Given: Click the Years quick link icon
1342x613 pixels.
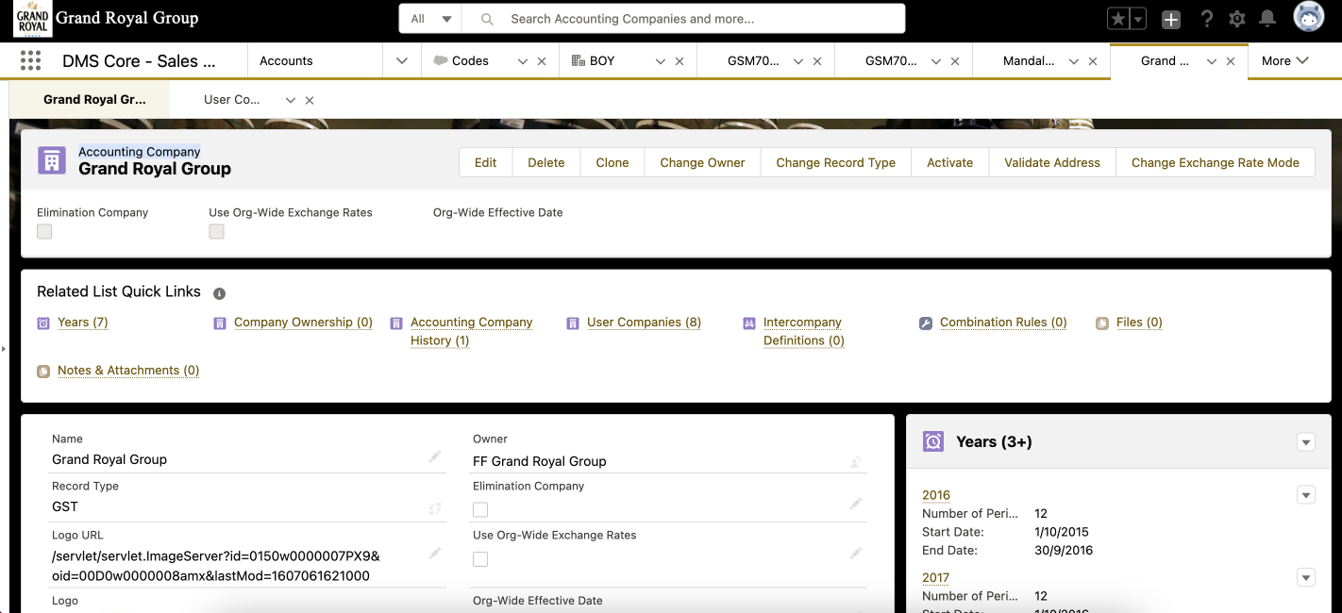Looking at the screenshot, I should point(43,323).
